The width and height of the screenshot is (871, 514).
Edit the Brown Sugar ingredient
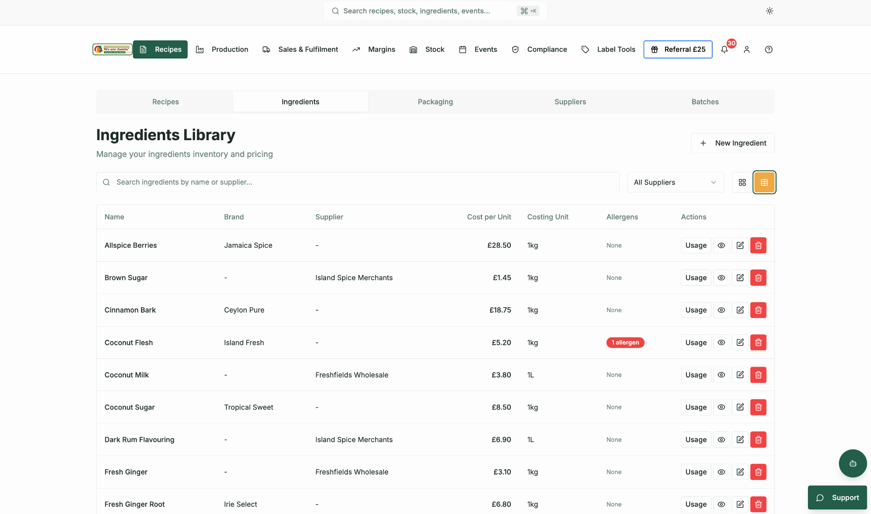[x=740, y=278]
